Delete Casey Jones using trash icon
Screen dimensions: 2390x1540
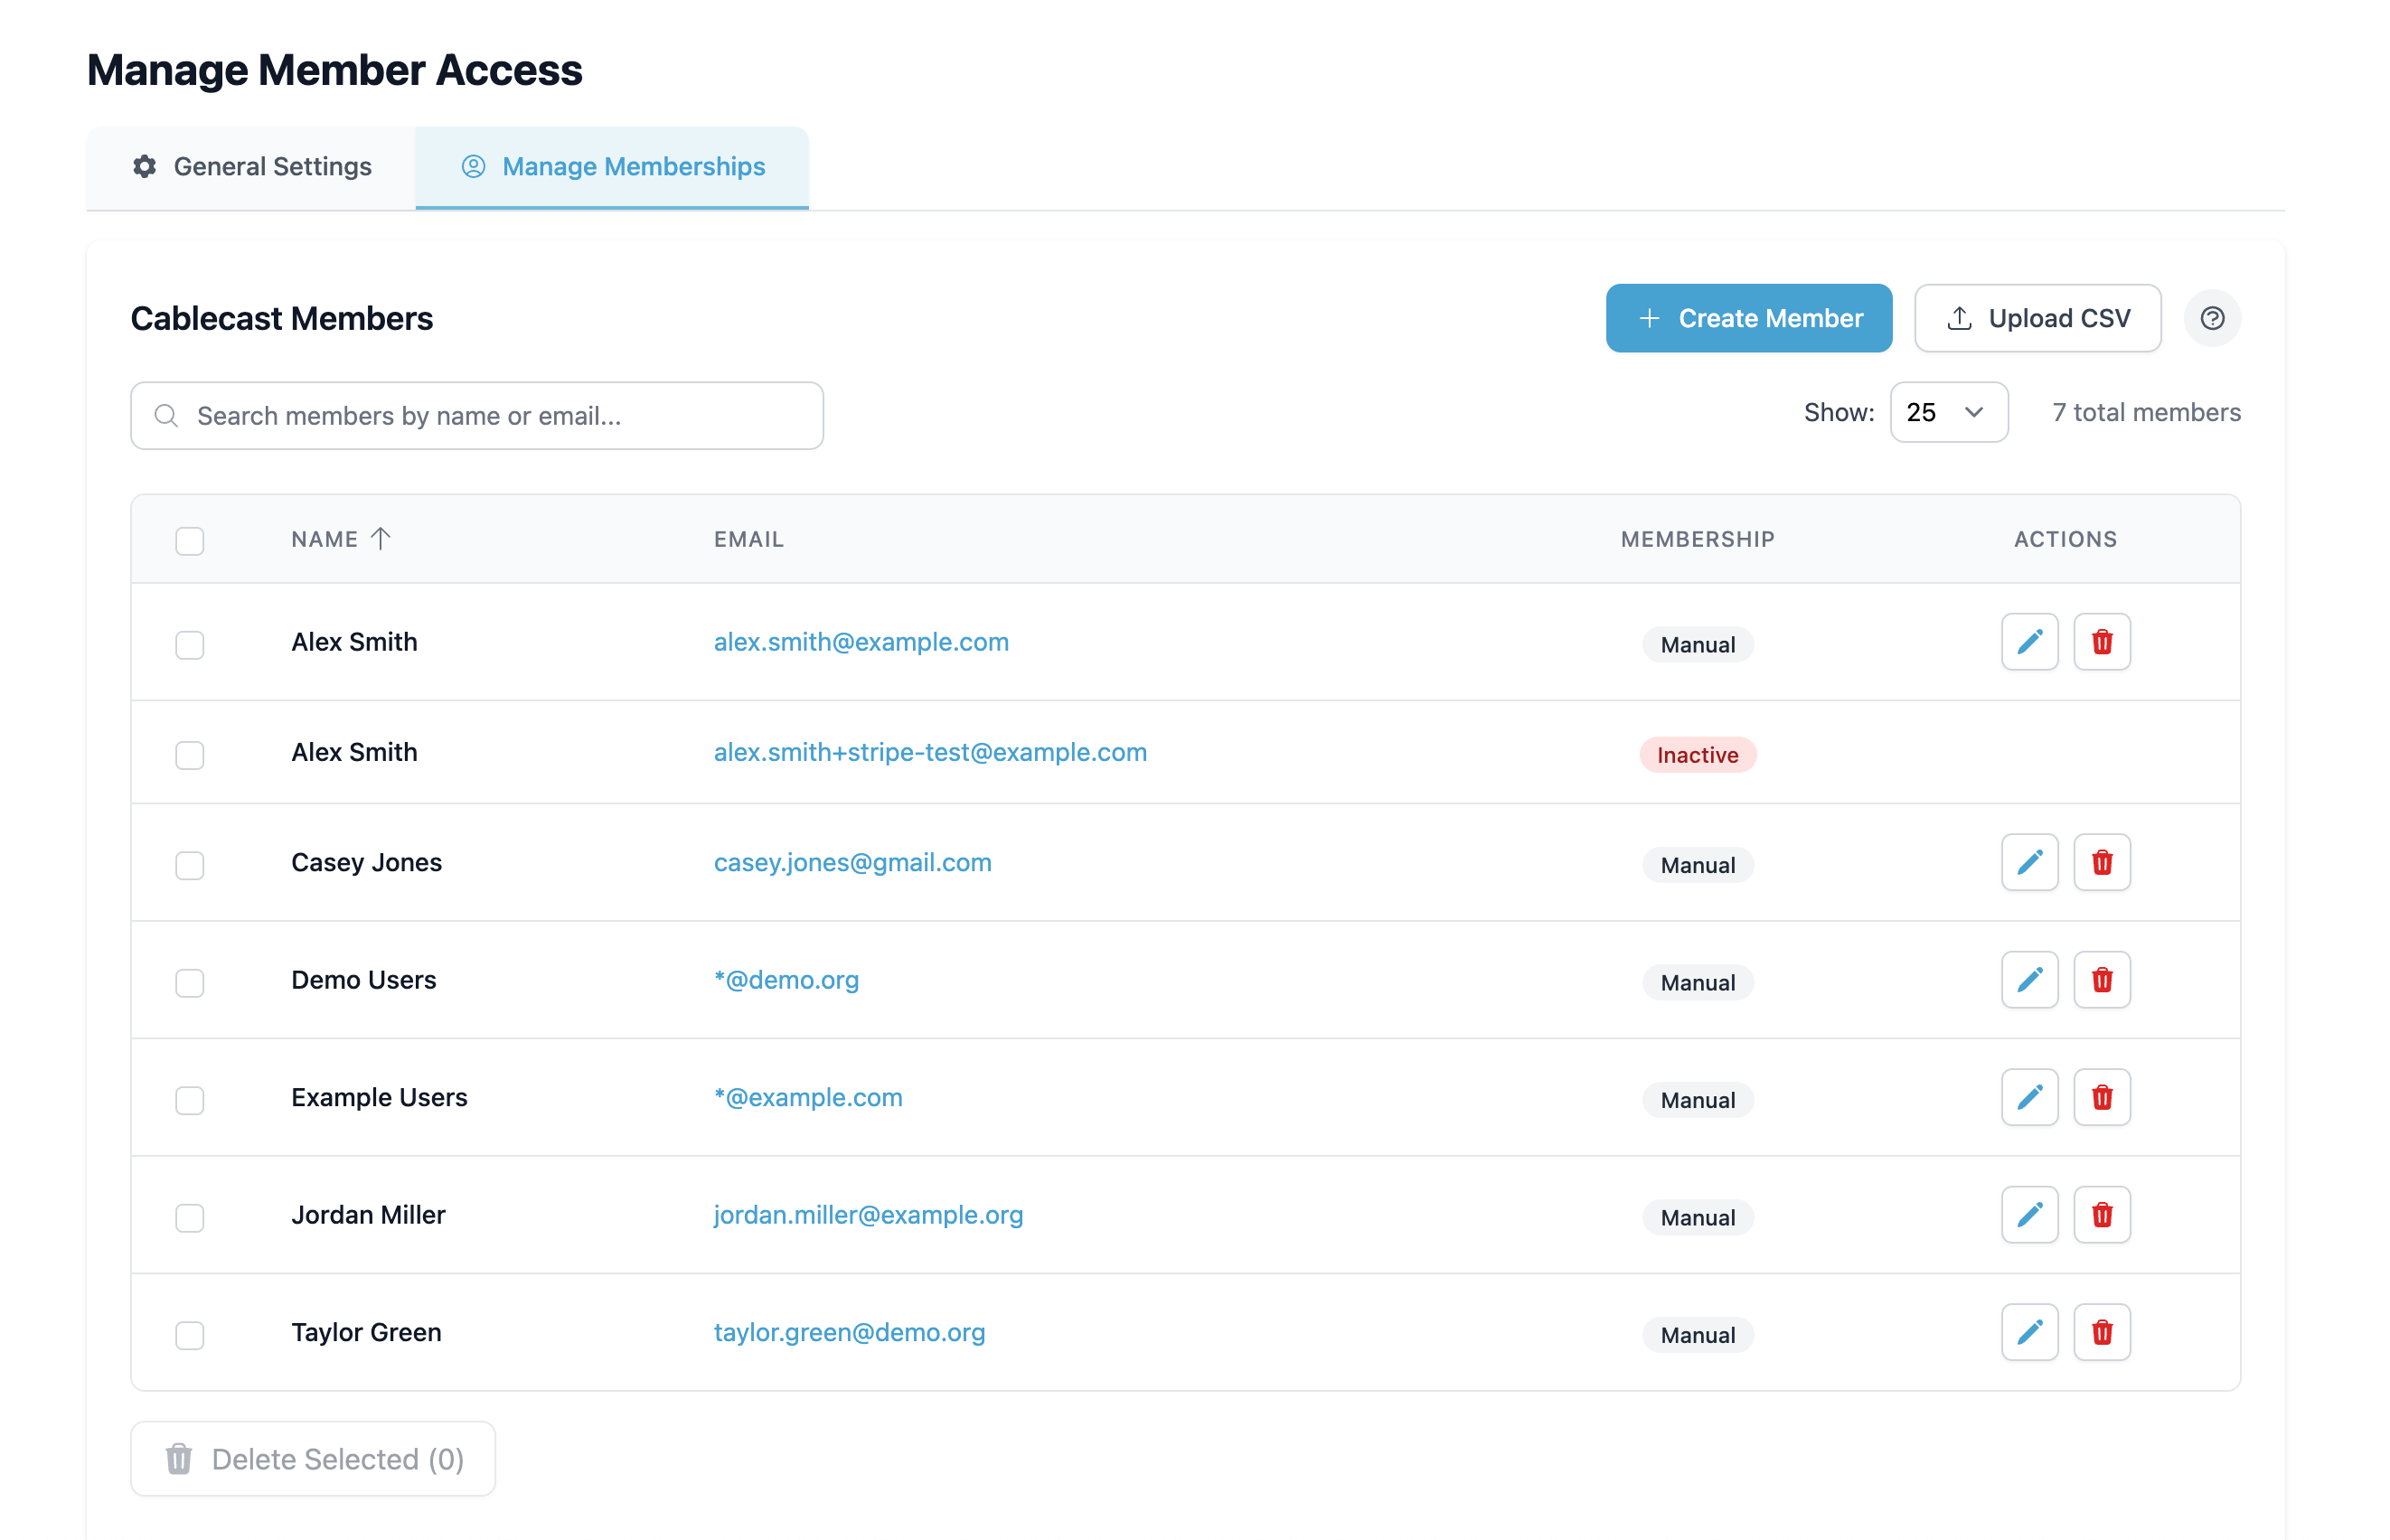[2101, 862]
